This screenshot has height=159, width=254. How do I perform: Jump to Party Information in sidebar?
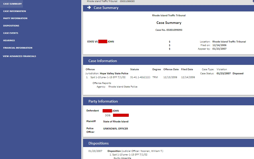pos(15,18)
